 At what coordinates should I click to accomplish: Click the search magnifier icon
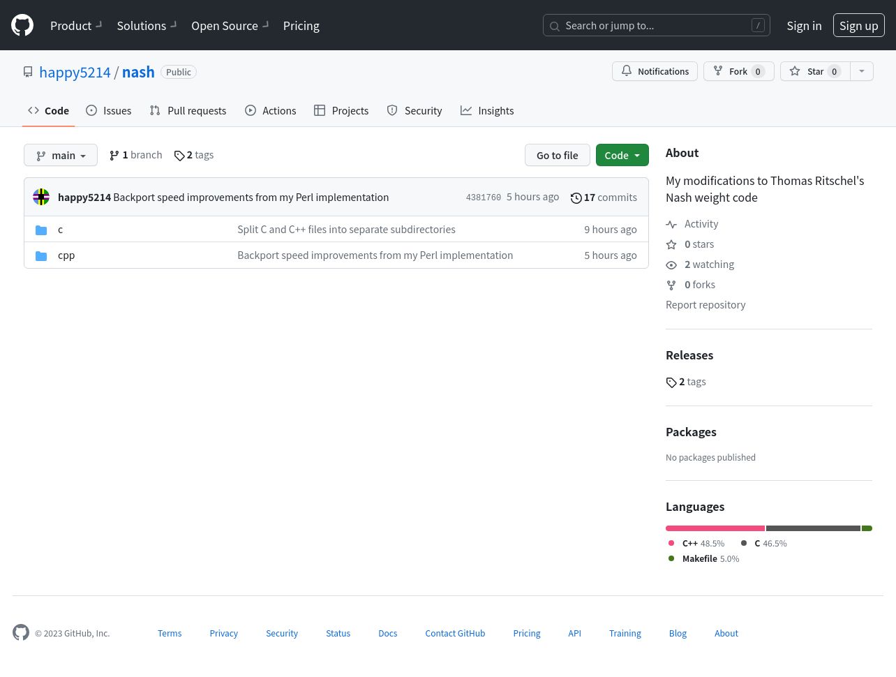[x=555, y=27]
